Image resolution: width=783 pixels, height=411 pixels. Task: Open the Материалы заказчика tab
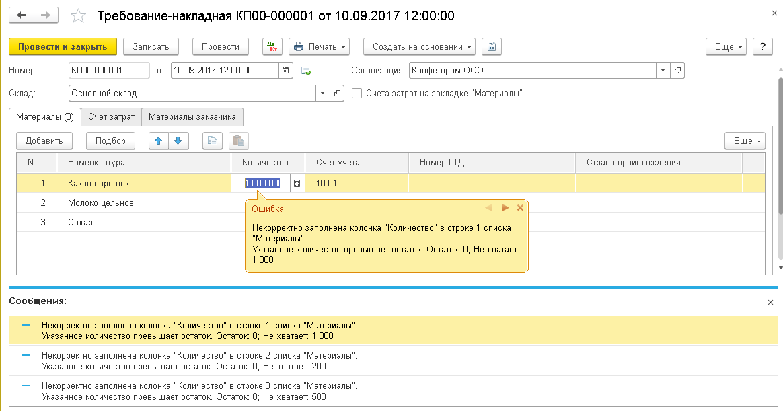click(x=192, y=117)
